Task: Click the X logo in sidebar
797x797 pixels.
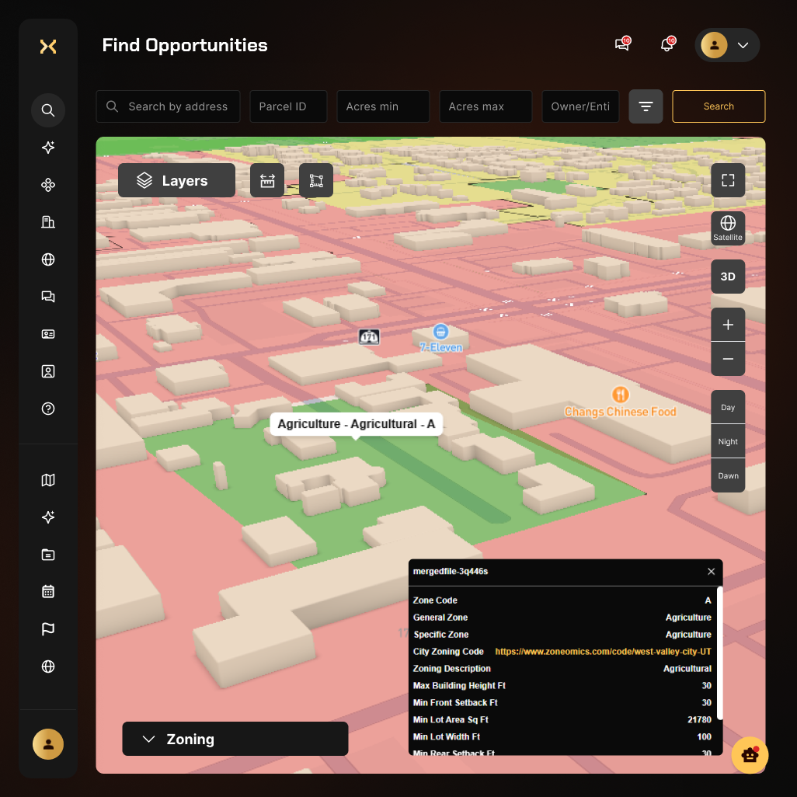Action: pyautogui.click(x=48, y=47)
